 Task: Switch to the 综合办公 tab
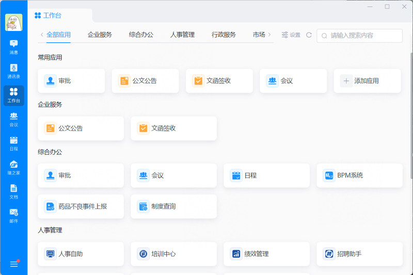[141, 35]
